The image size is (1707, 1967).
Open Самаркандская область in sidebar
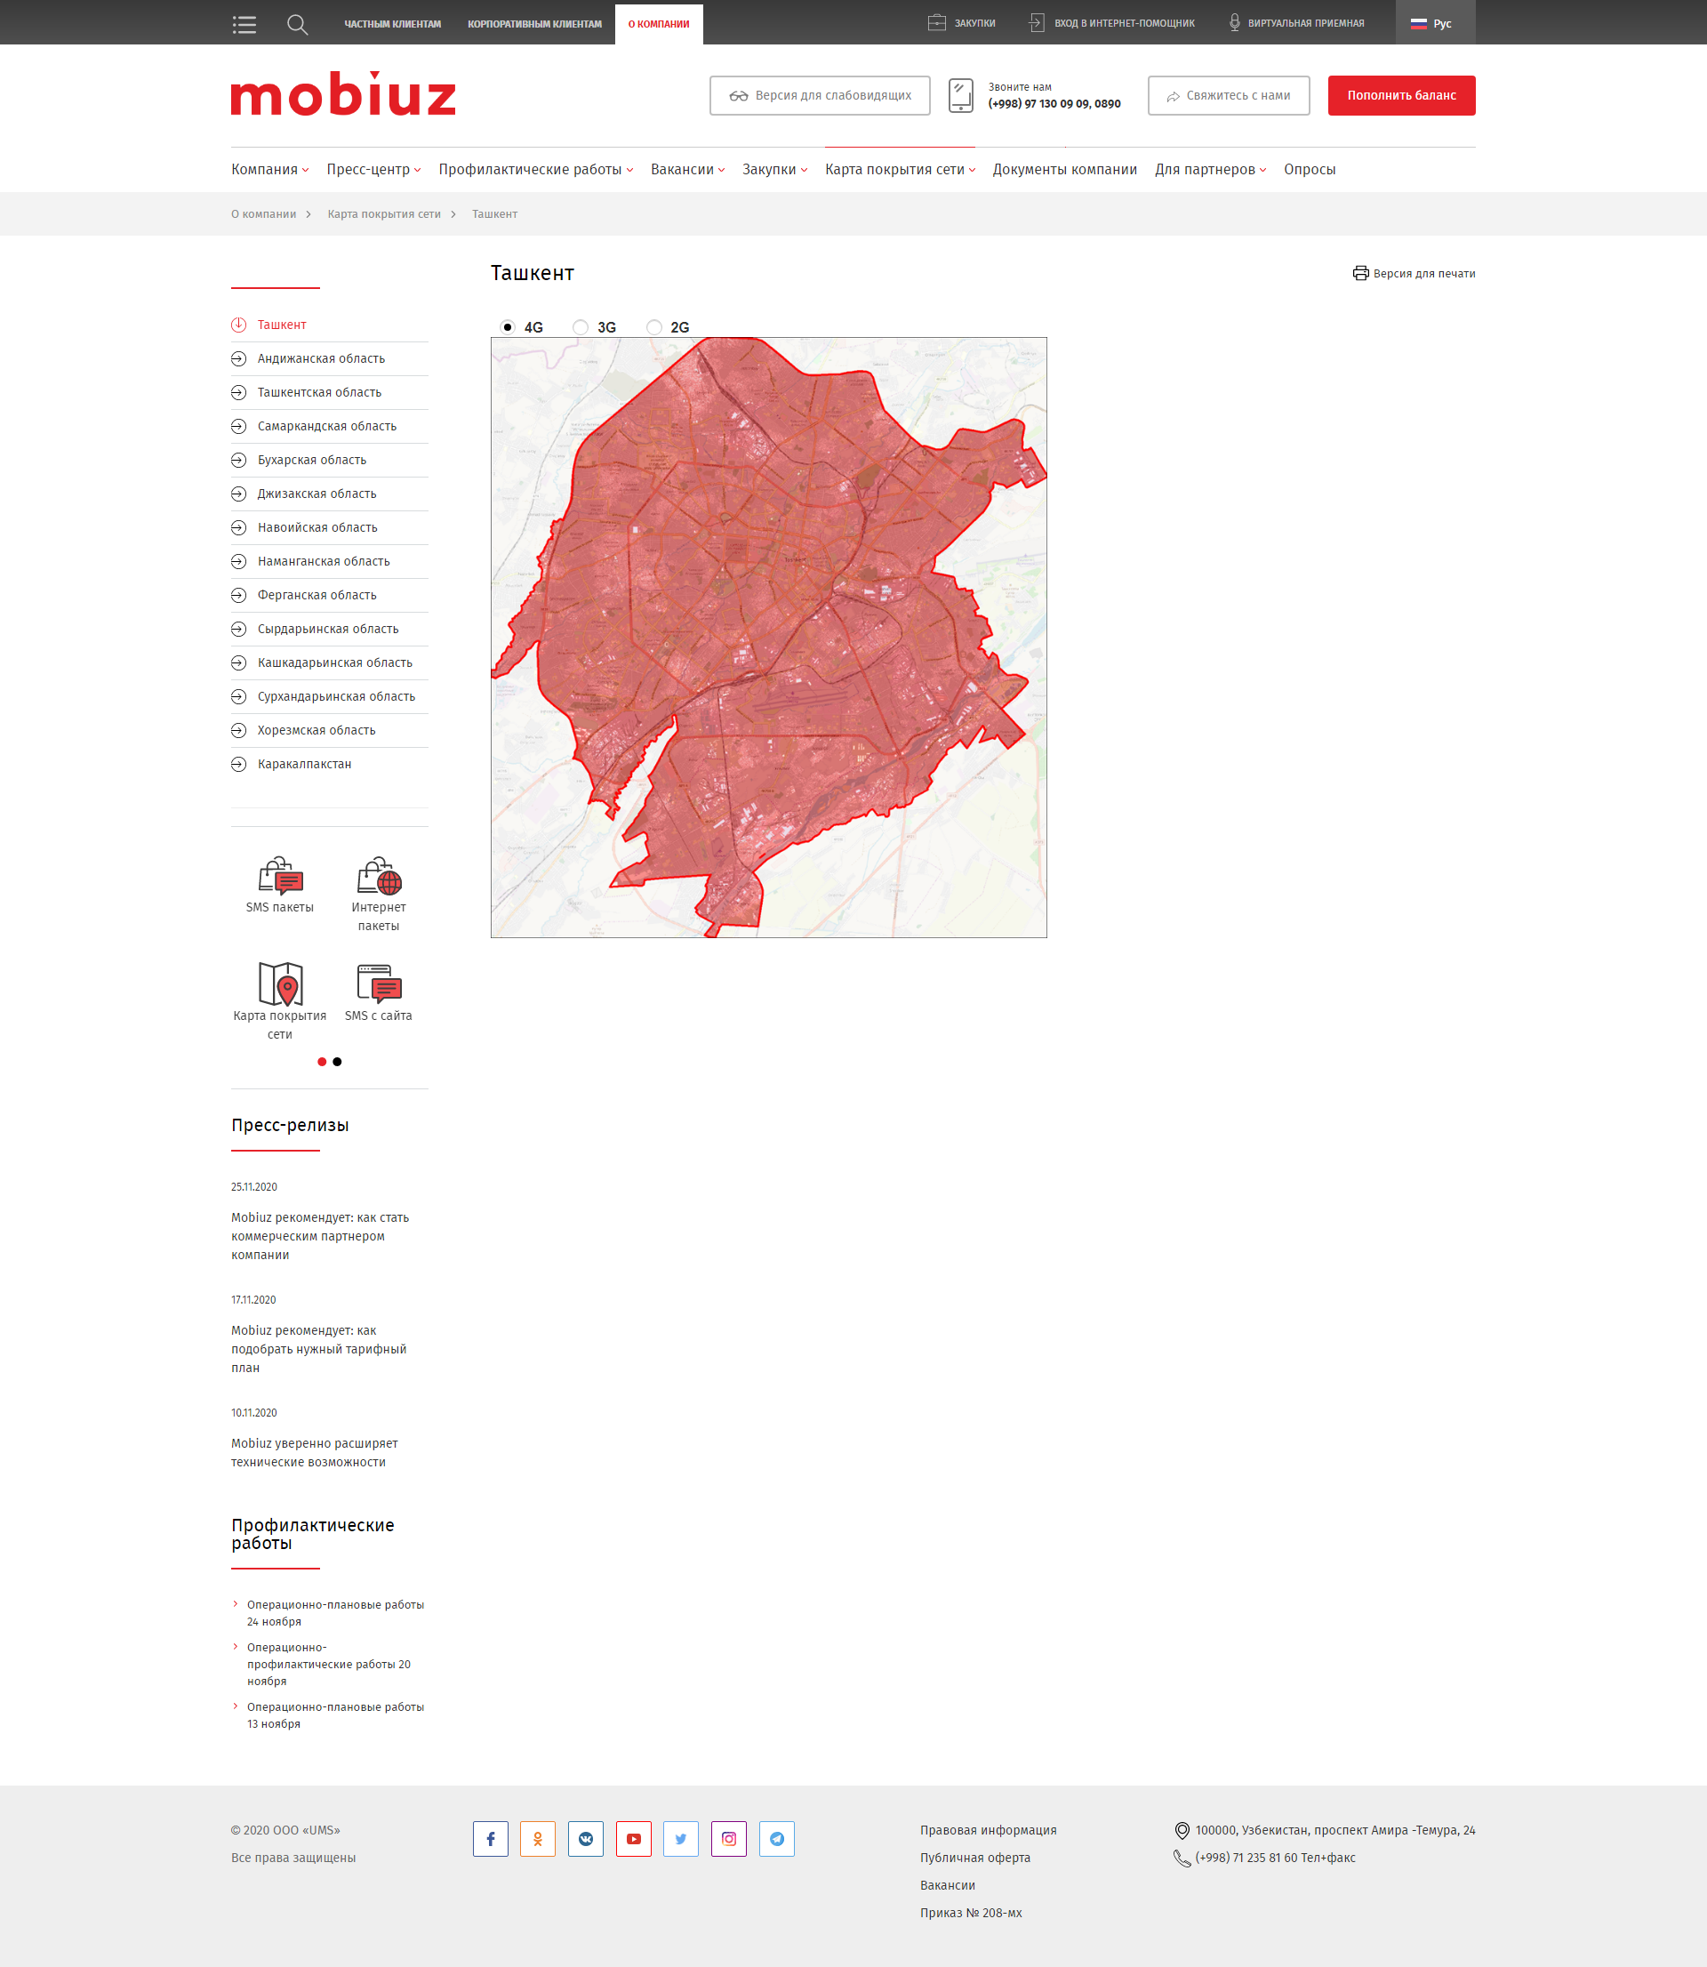(x=327, y=426)
